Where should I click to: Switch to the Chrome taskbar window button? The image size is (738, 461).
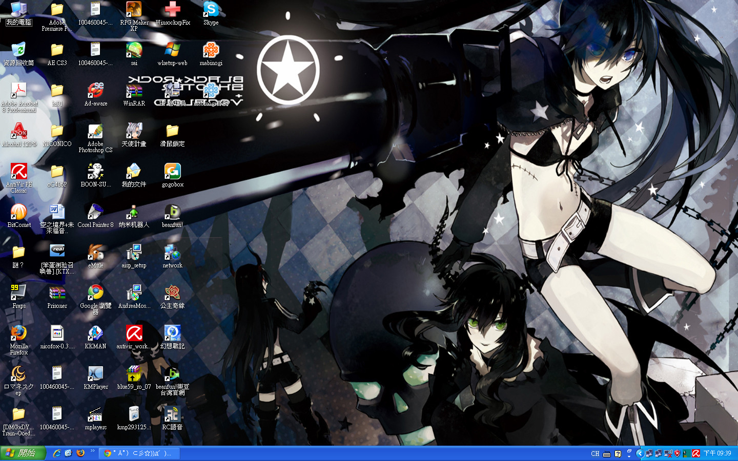pyautogui.click(x=140, y=453)
